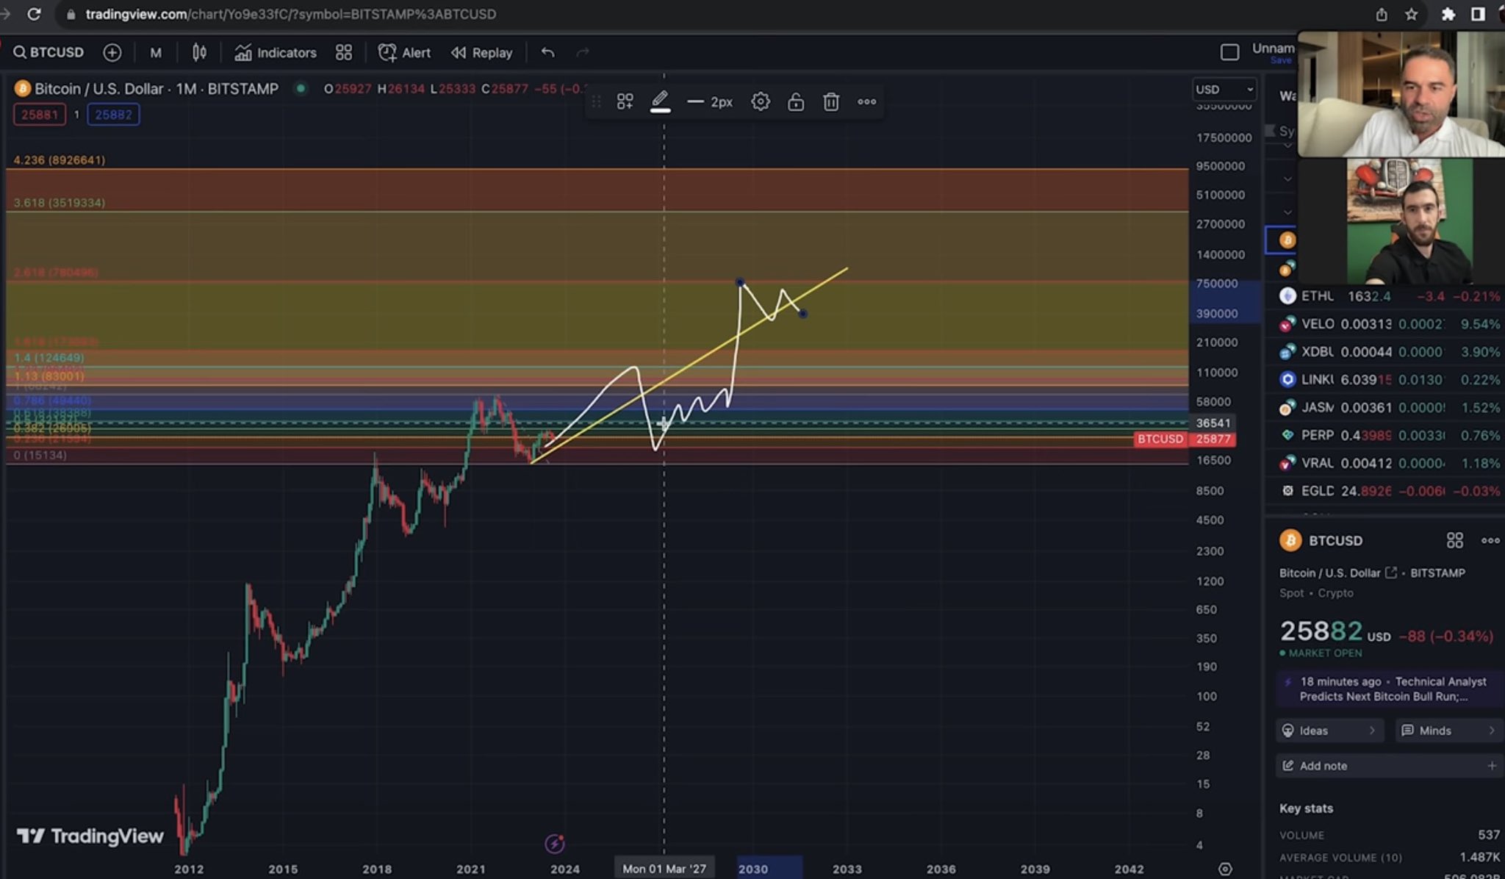Image resolution: width=1505 pixels, height=879 pixels.
Task: Click the BTCUSD symbol search field
Action: point(49,52)
